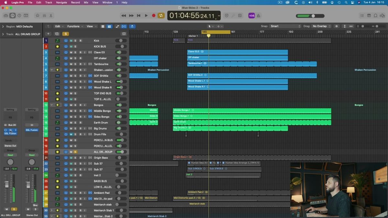Expand the Region MIDI Defaults disclosure
The image size is (388, 218).
pyautogui.click(x=3, y=26)
